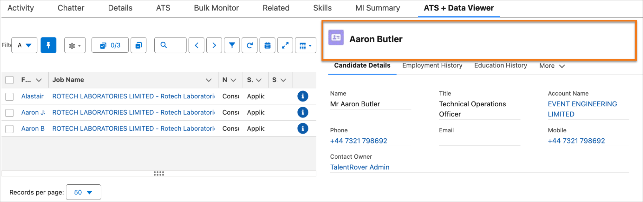Open the filter funnel icon
This screenshot has height=202, width=643.
click(232, 45)
